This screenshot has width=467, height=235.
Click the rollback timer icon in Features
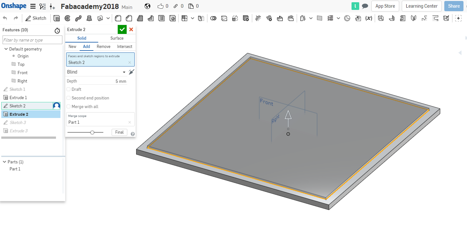click(x=57, y=30)
